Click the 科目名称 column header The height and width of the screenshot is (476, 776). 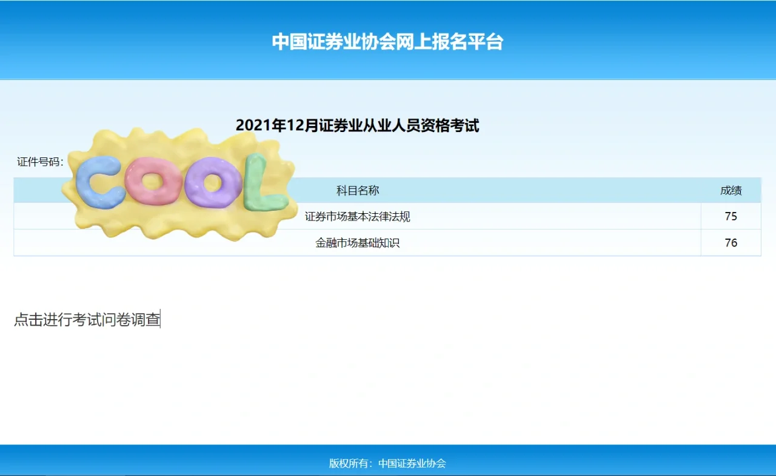pos(358,191)
